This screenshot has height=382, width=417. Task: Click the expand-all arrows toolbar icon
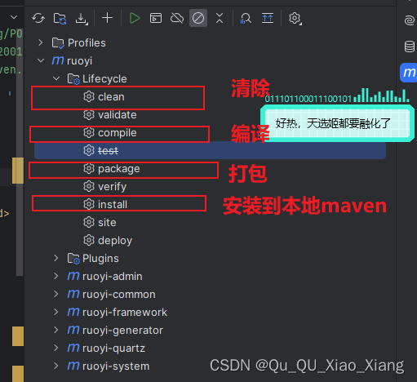click(268, 18)
